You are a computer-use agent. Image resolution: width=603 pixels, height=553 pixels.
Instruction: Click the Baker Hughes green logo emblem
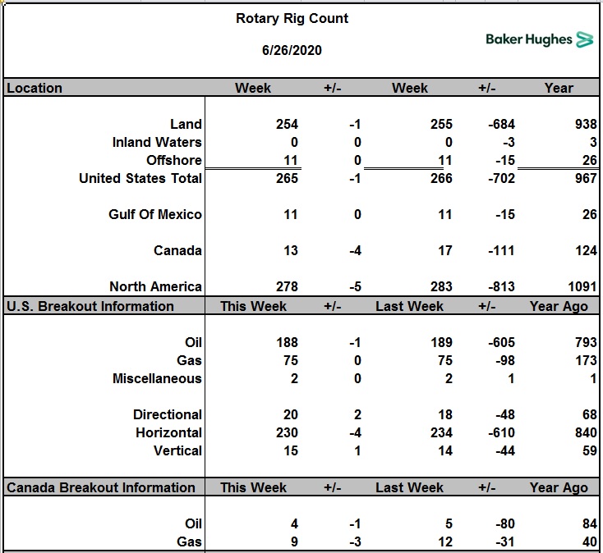584,39
